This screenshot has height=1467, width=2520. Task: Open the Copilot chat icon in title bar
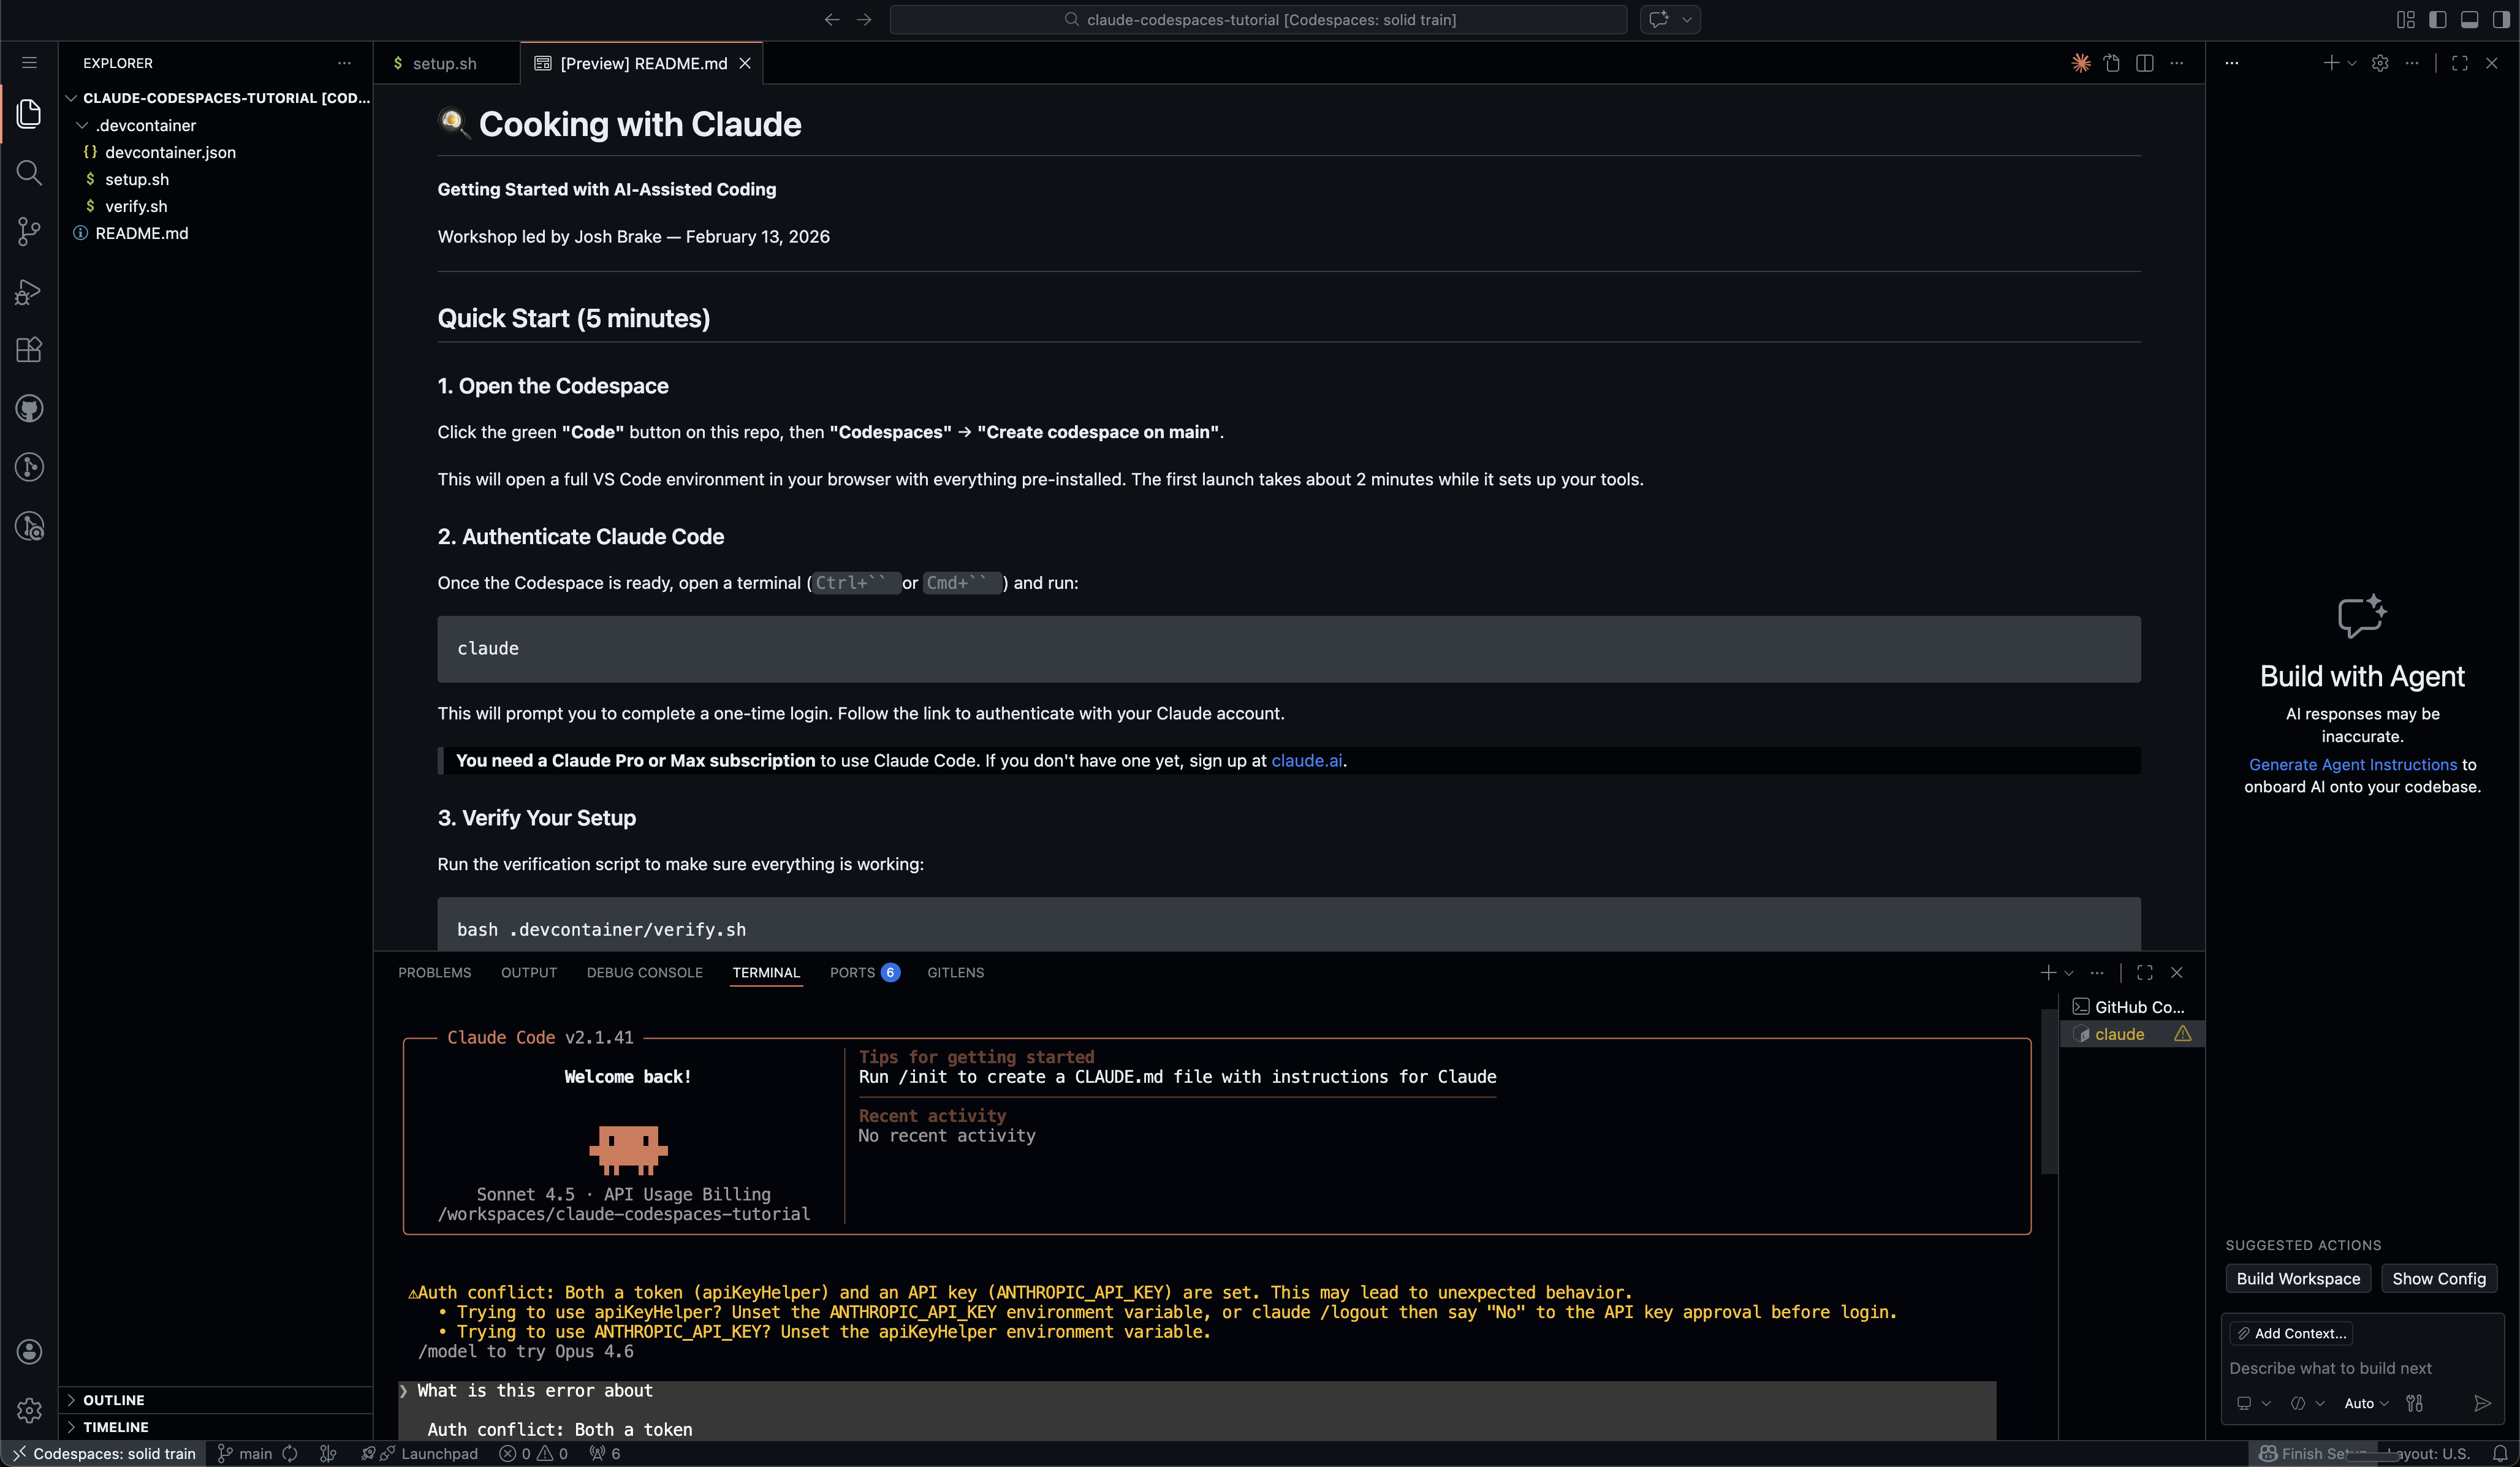pos(1659,19)
